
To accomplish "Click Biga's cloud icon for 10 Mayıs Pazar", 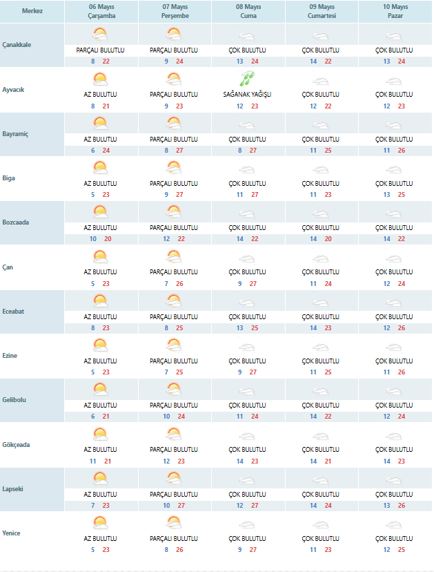I will (x=394, y=170).
